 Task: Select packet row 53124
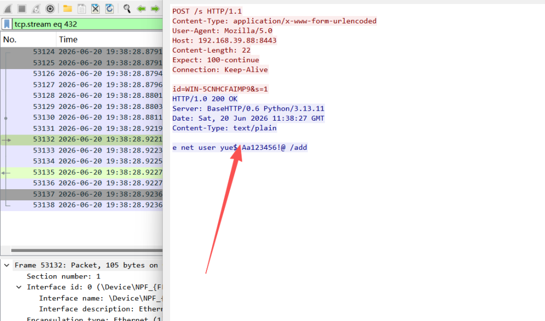pos(81,52)
